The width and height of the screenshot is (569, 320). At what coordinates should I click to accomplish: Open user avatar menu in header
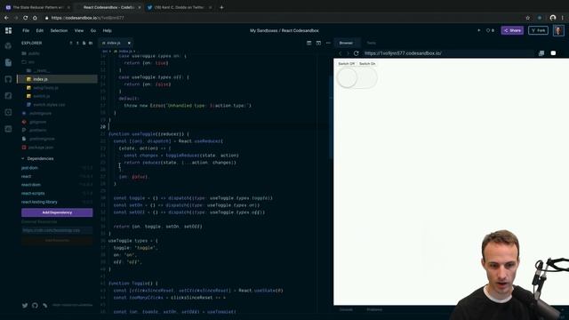pyautogui.click(x=558, y=30)
